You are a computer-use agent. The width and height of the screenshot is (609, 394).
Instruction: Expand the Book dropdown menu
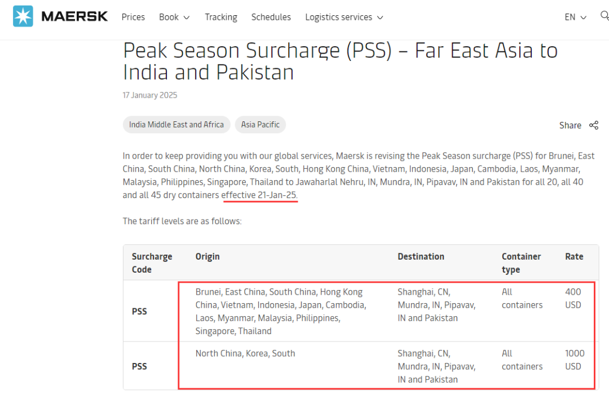(x=174, y=17)
